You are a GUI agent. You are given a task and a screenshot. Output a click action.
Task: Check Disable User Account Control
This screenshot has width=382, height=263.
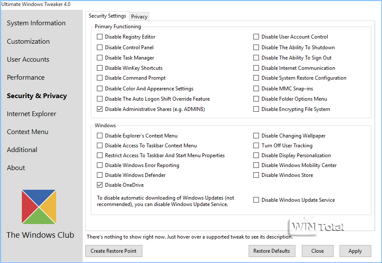point(256,37)
